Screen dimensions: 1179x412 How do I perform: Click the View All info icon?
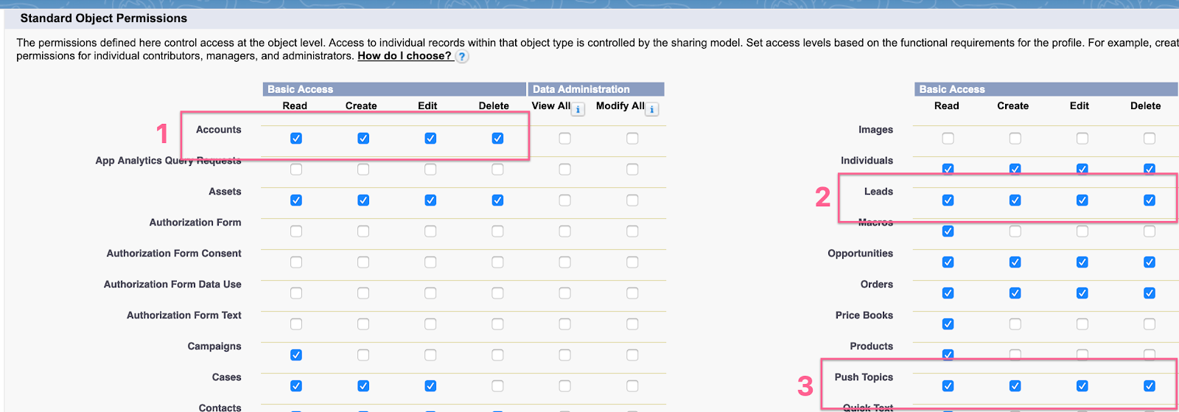click(578, 110)
